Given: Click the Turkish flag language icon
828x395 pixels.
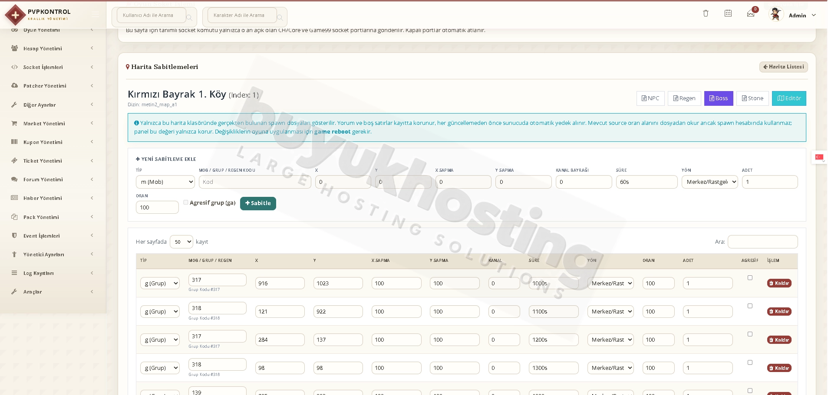Looking at the screenshot, I should [x=819, y=157].
